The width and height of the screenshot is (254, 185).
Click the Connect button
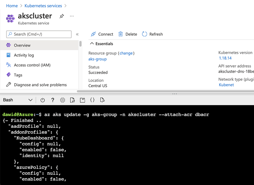(x=102, y=34)
